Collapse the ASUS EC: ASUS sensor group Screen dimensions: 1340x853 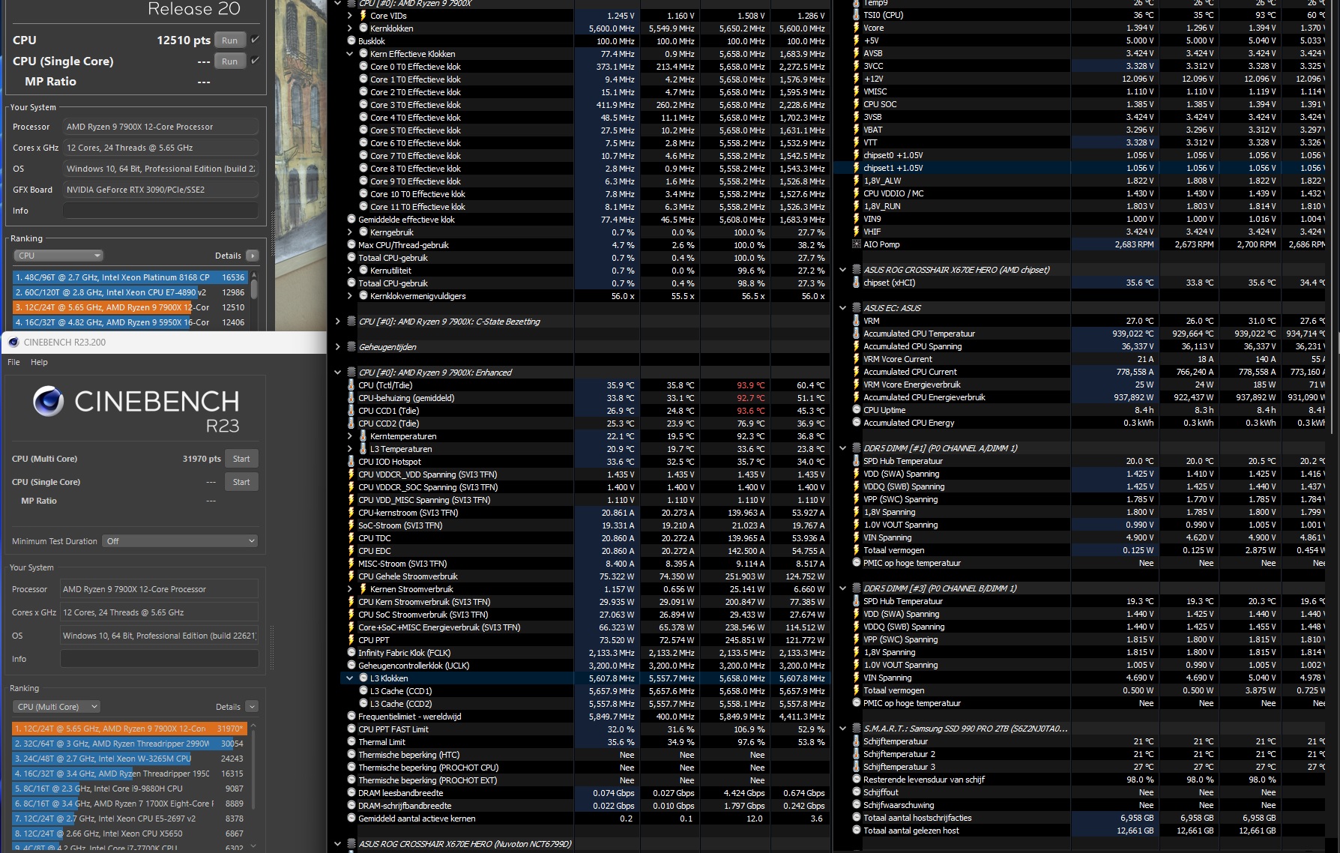[843, 308]
